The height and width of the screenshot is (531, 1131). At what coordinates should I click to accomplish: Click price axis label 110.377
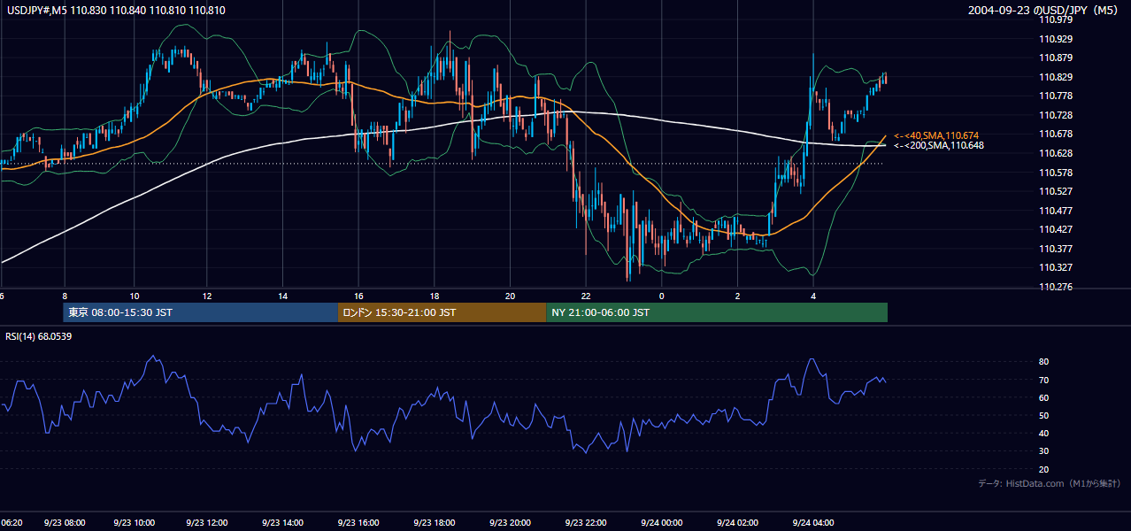[1056, 249]
